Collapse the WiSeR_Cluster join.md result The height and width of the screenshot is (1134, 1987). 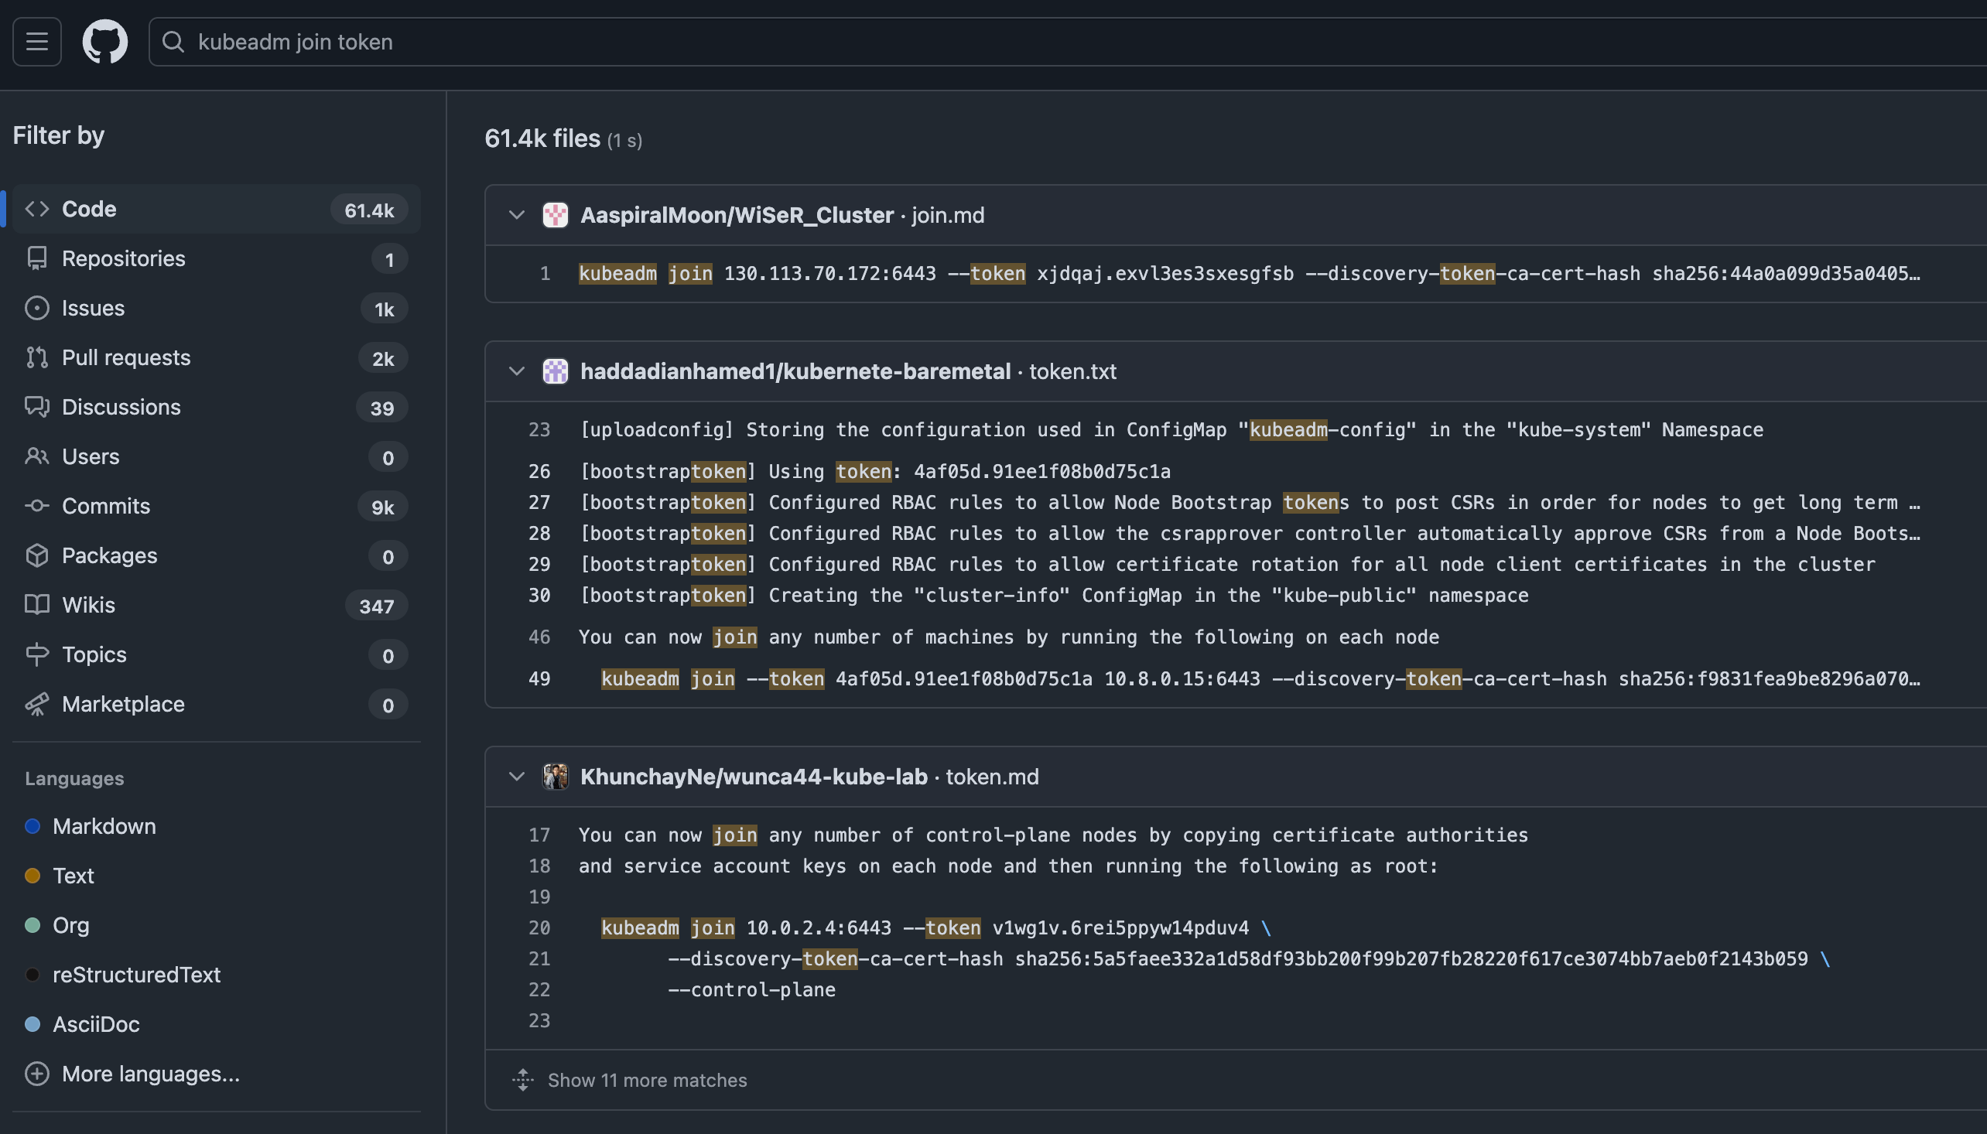point(516,215)
